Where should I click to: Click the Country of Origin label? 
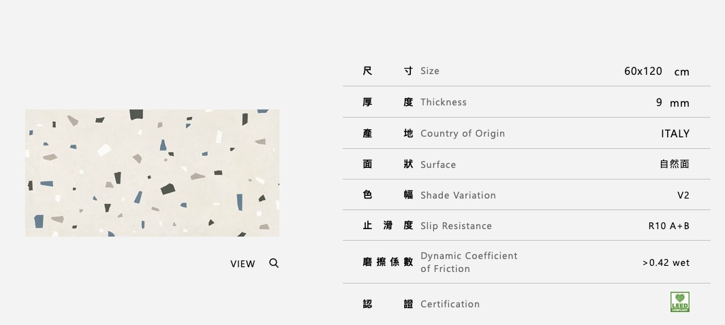click(x=462, y=133)
